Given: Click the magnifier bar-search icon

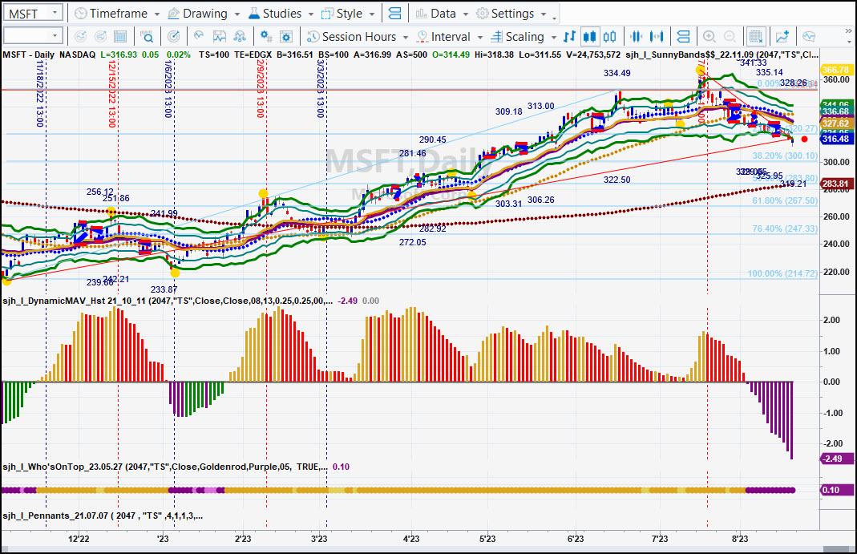Looking at the screenshot, I should tap(147, 37).
